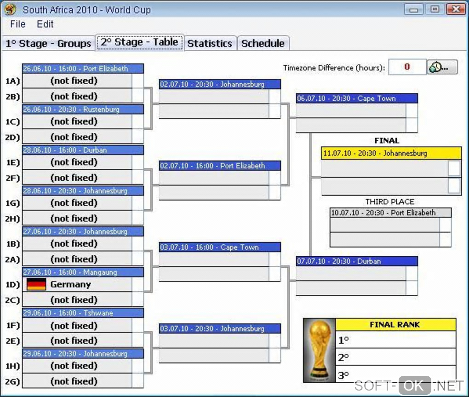Screen dimensions: 469x397
Task: Click score box beside 1A) slot
Action: click(x=137, y=81)
